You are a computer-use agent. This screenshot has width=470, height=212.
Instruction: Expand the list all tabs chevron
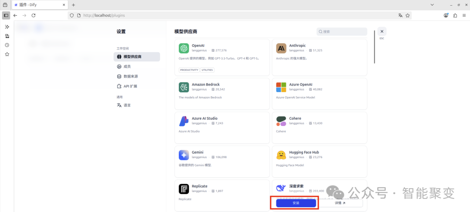click(x=432, y=5)
